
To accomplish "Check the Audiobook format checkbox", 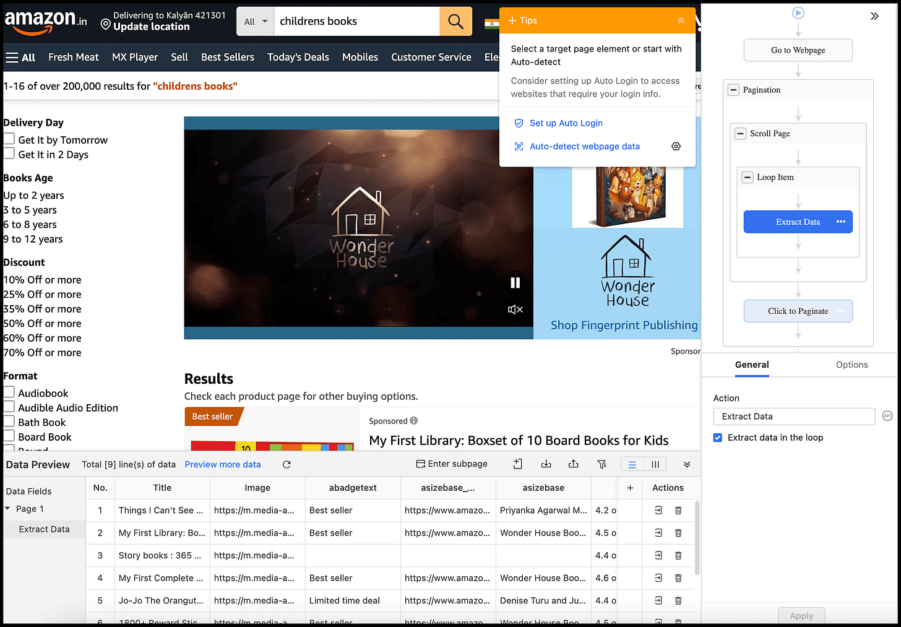I will [9, 392].
